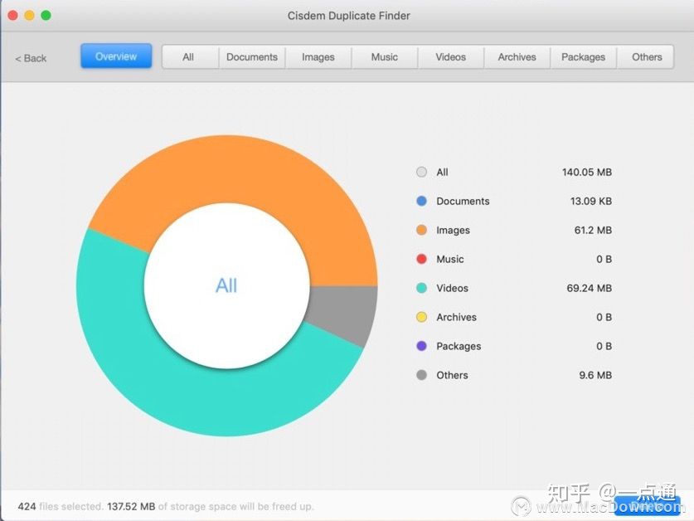
Task: Click the blue Documents legend dot
Action: [421, 201]
